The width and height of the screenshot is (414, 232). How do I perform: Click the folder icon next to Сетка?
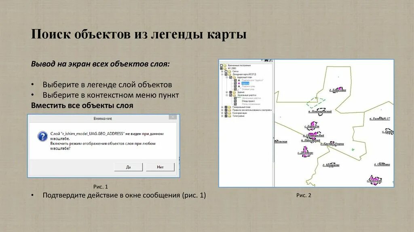click(230, 71)
